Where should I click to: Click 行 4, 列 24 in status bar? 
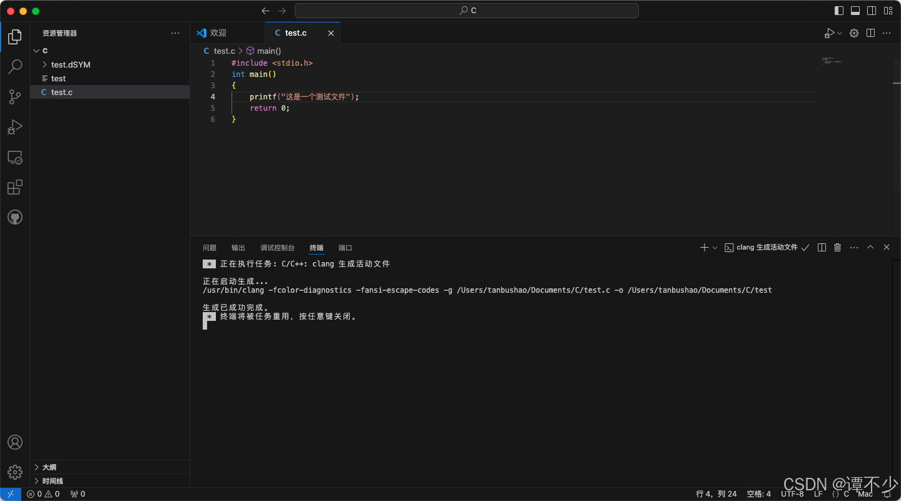pos(716,493)
